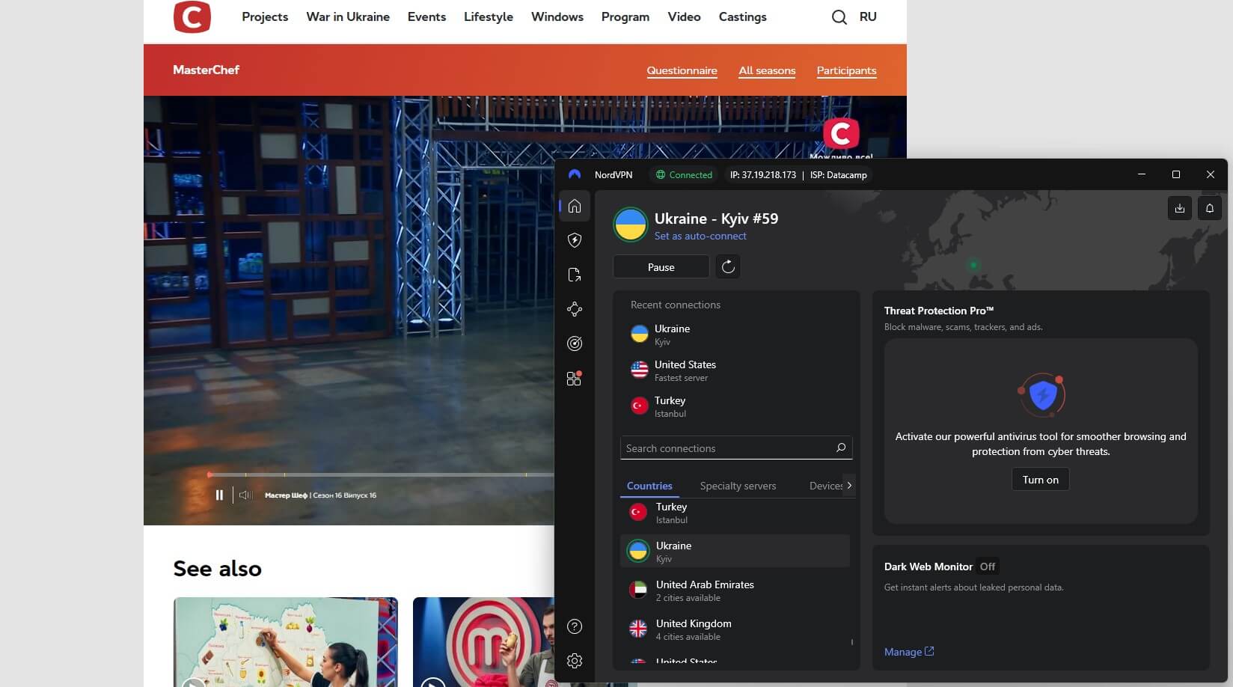Open the RU language switcher
Screen dimensions: 1233x687
[868, 16]
